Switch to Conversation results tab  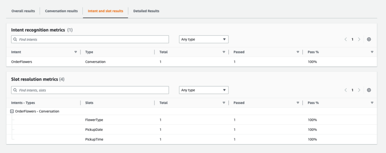(x=61, y=11)
